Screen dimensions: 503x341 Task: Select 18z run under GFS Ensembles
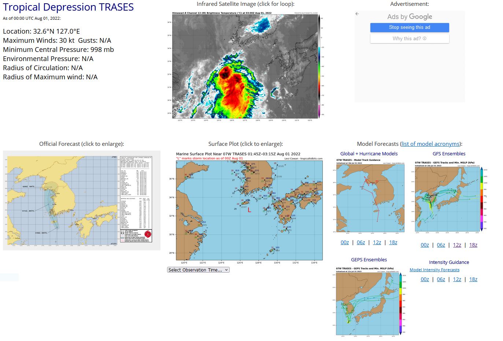[x=473, y=245]
